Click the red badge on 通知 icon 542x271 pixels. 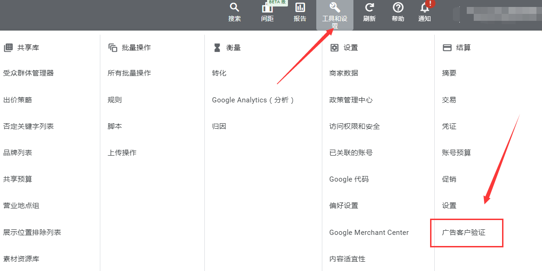click(x=430, y=4)
